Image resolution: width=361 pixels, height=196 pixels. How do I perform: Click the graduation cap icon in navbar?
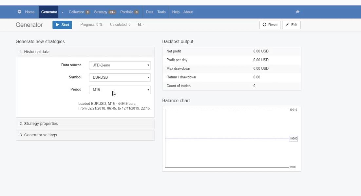click(x=297, y=12)
